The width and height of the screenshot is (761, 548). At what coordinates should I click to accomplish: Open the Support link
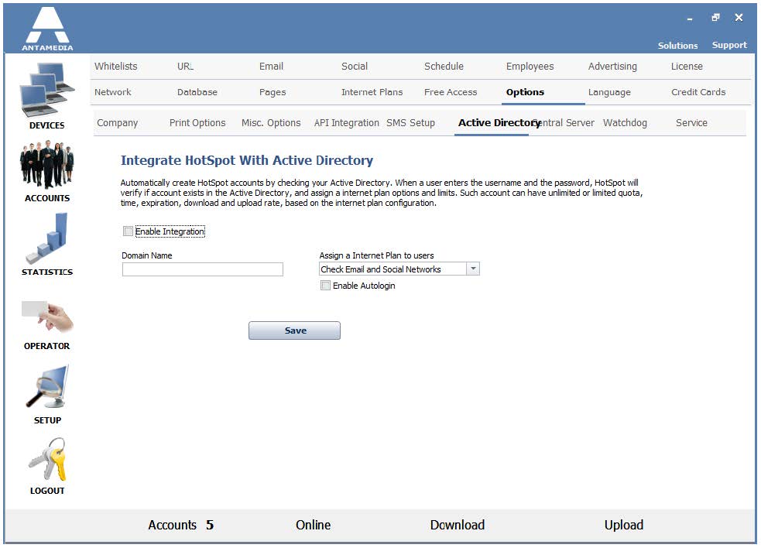click(x=729, y=45)
